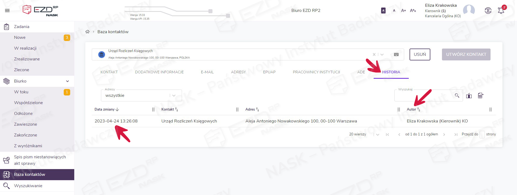Click the session timer hourglass icon
Viewport: 517px width, 195px height.
pos(488,11)
